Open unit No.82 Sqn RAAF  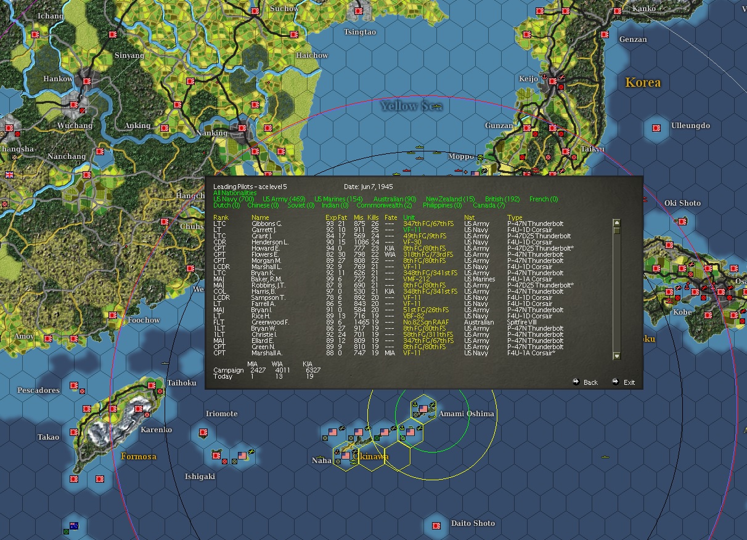point(426,322)
